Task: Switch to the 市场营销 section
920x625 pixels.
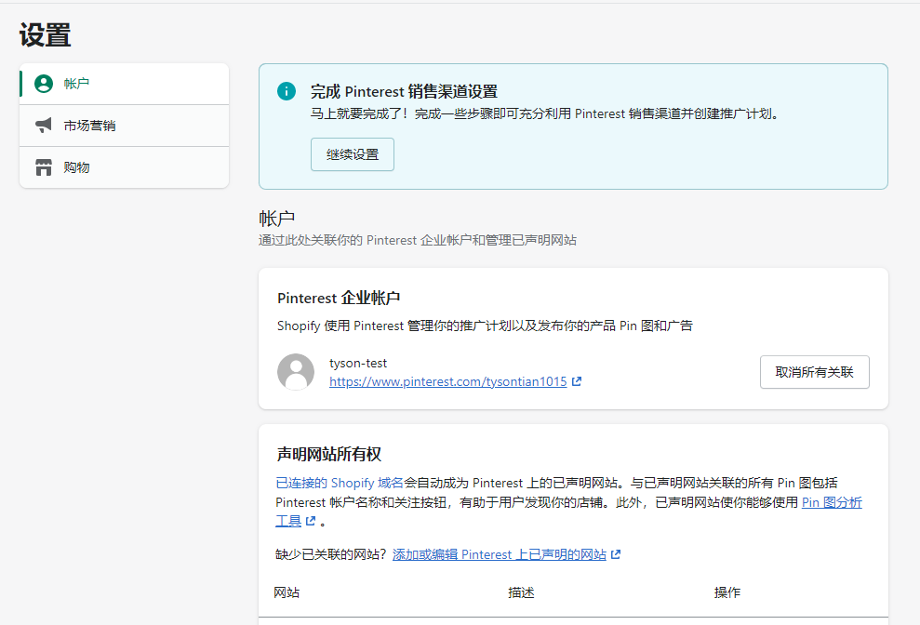Action: 89,126
